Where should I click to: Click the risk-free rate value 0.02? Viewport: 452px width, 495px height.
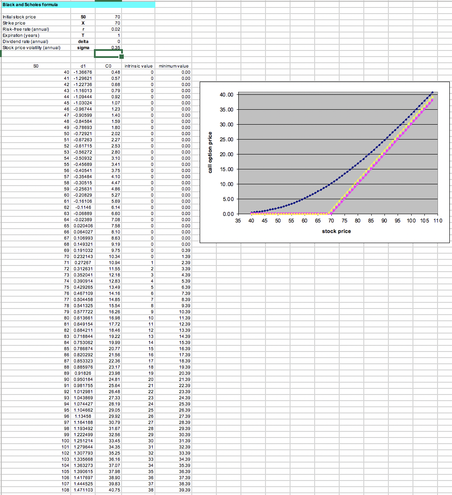[108, 29]
